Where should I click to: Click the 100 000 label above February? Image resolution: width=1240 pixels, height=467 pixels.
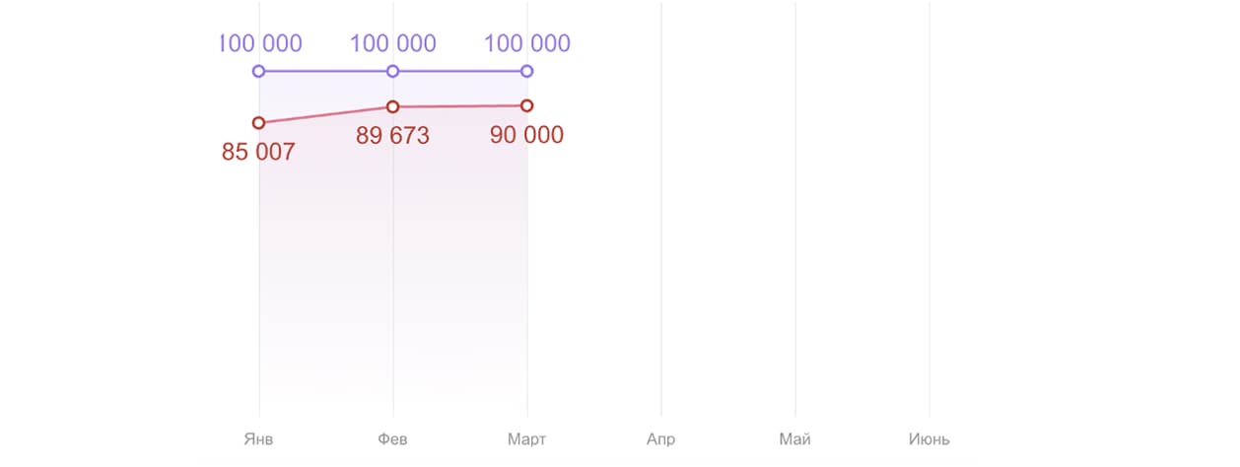pyautogui.click(x=392, y=43)
